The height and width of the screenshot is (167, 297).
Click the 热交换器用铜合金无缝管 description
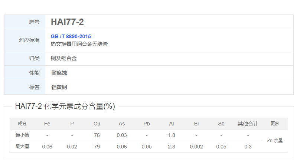coord(79,44)
